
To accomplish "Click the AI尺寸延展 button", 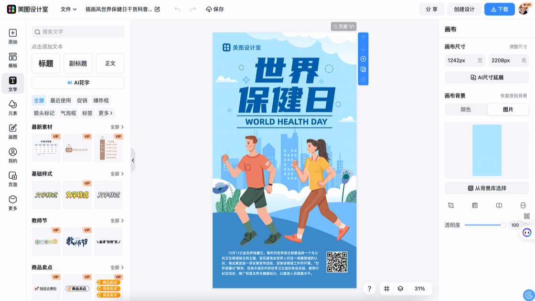I will coord(487,77).
